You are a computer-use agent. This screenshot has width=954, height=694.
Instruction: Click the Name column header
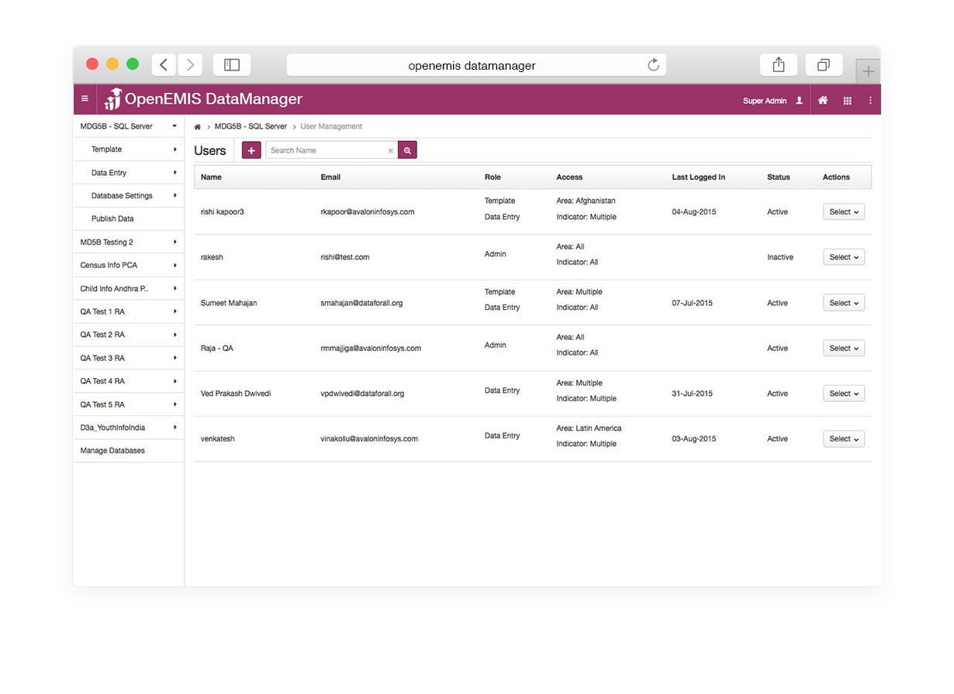[x=211, y=177]
